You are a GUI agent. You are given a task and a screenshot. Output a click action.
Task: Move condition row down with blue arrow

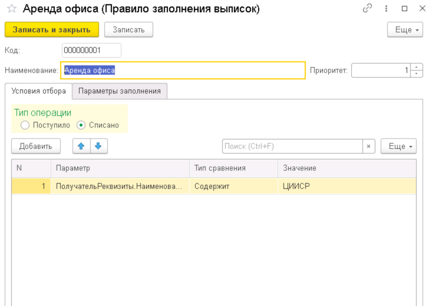(x=98, y=146)
